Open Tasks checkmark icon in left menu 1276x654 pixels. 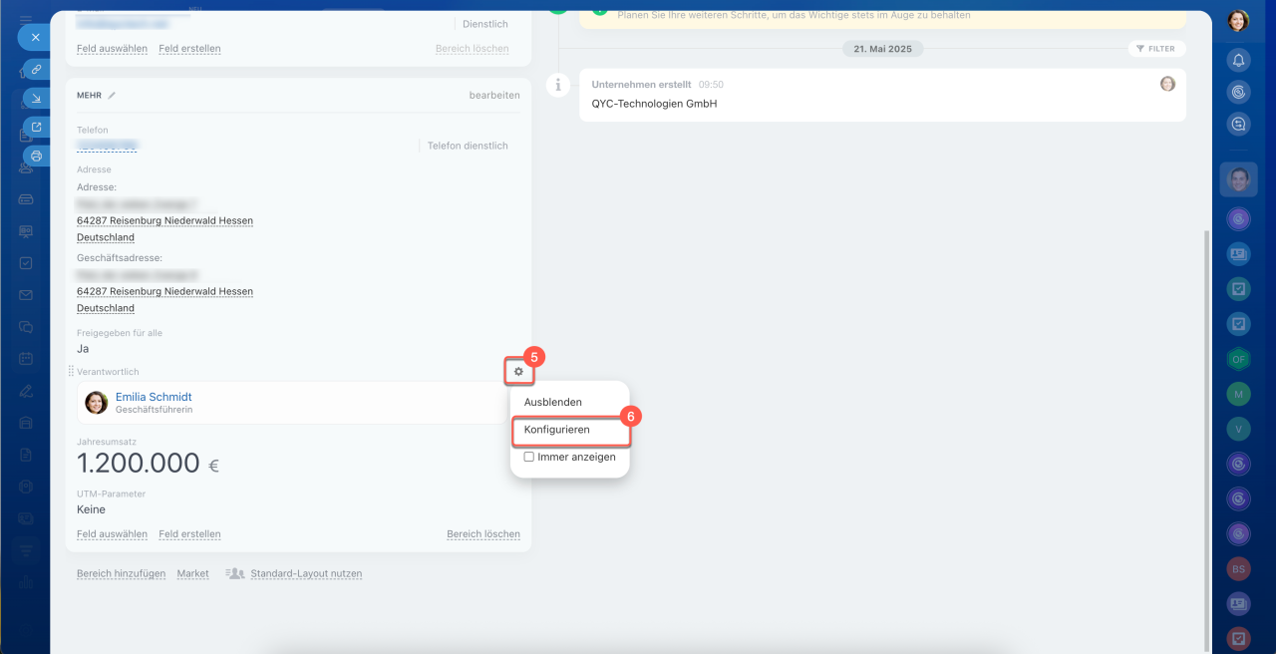(x=26, y=263)
